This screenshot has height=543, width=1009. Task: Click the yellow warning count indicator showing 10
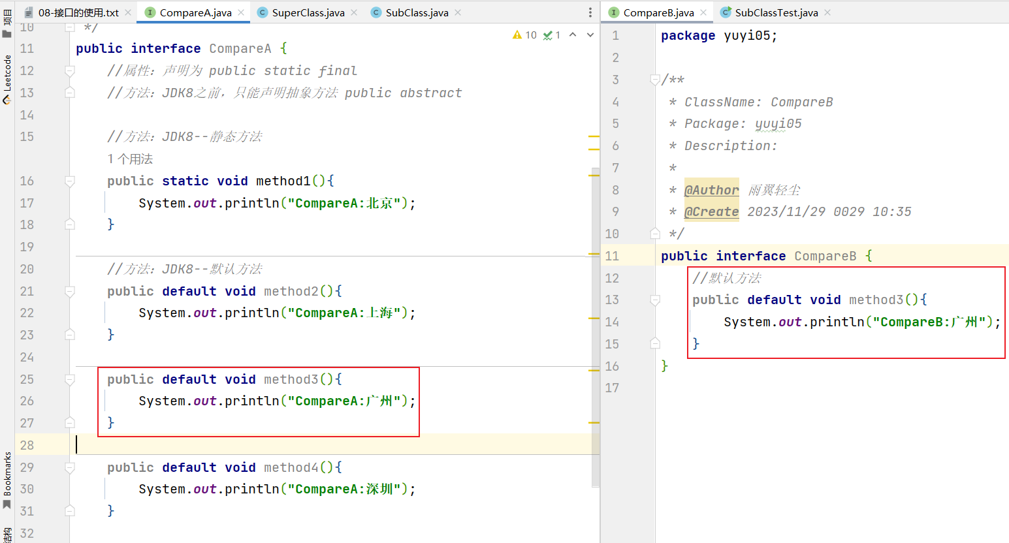tap(525, 35)
